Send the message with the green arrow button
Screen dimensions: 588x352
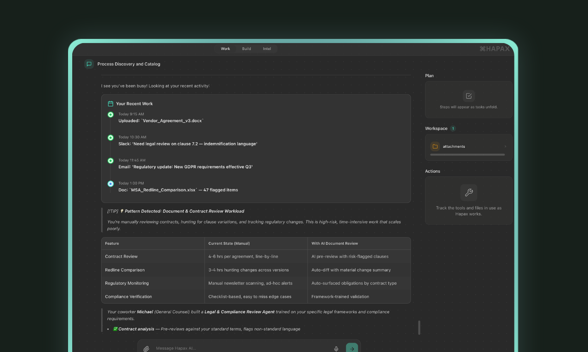351,347
